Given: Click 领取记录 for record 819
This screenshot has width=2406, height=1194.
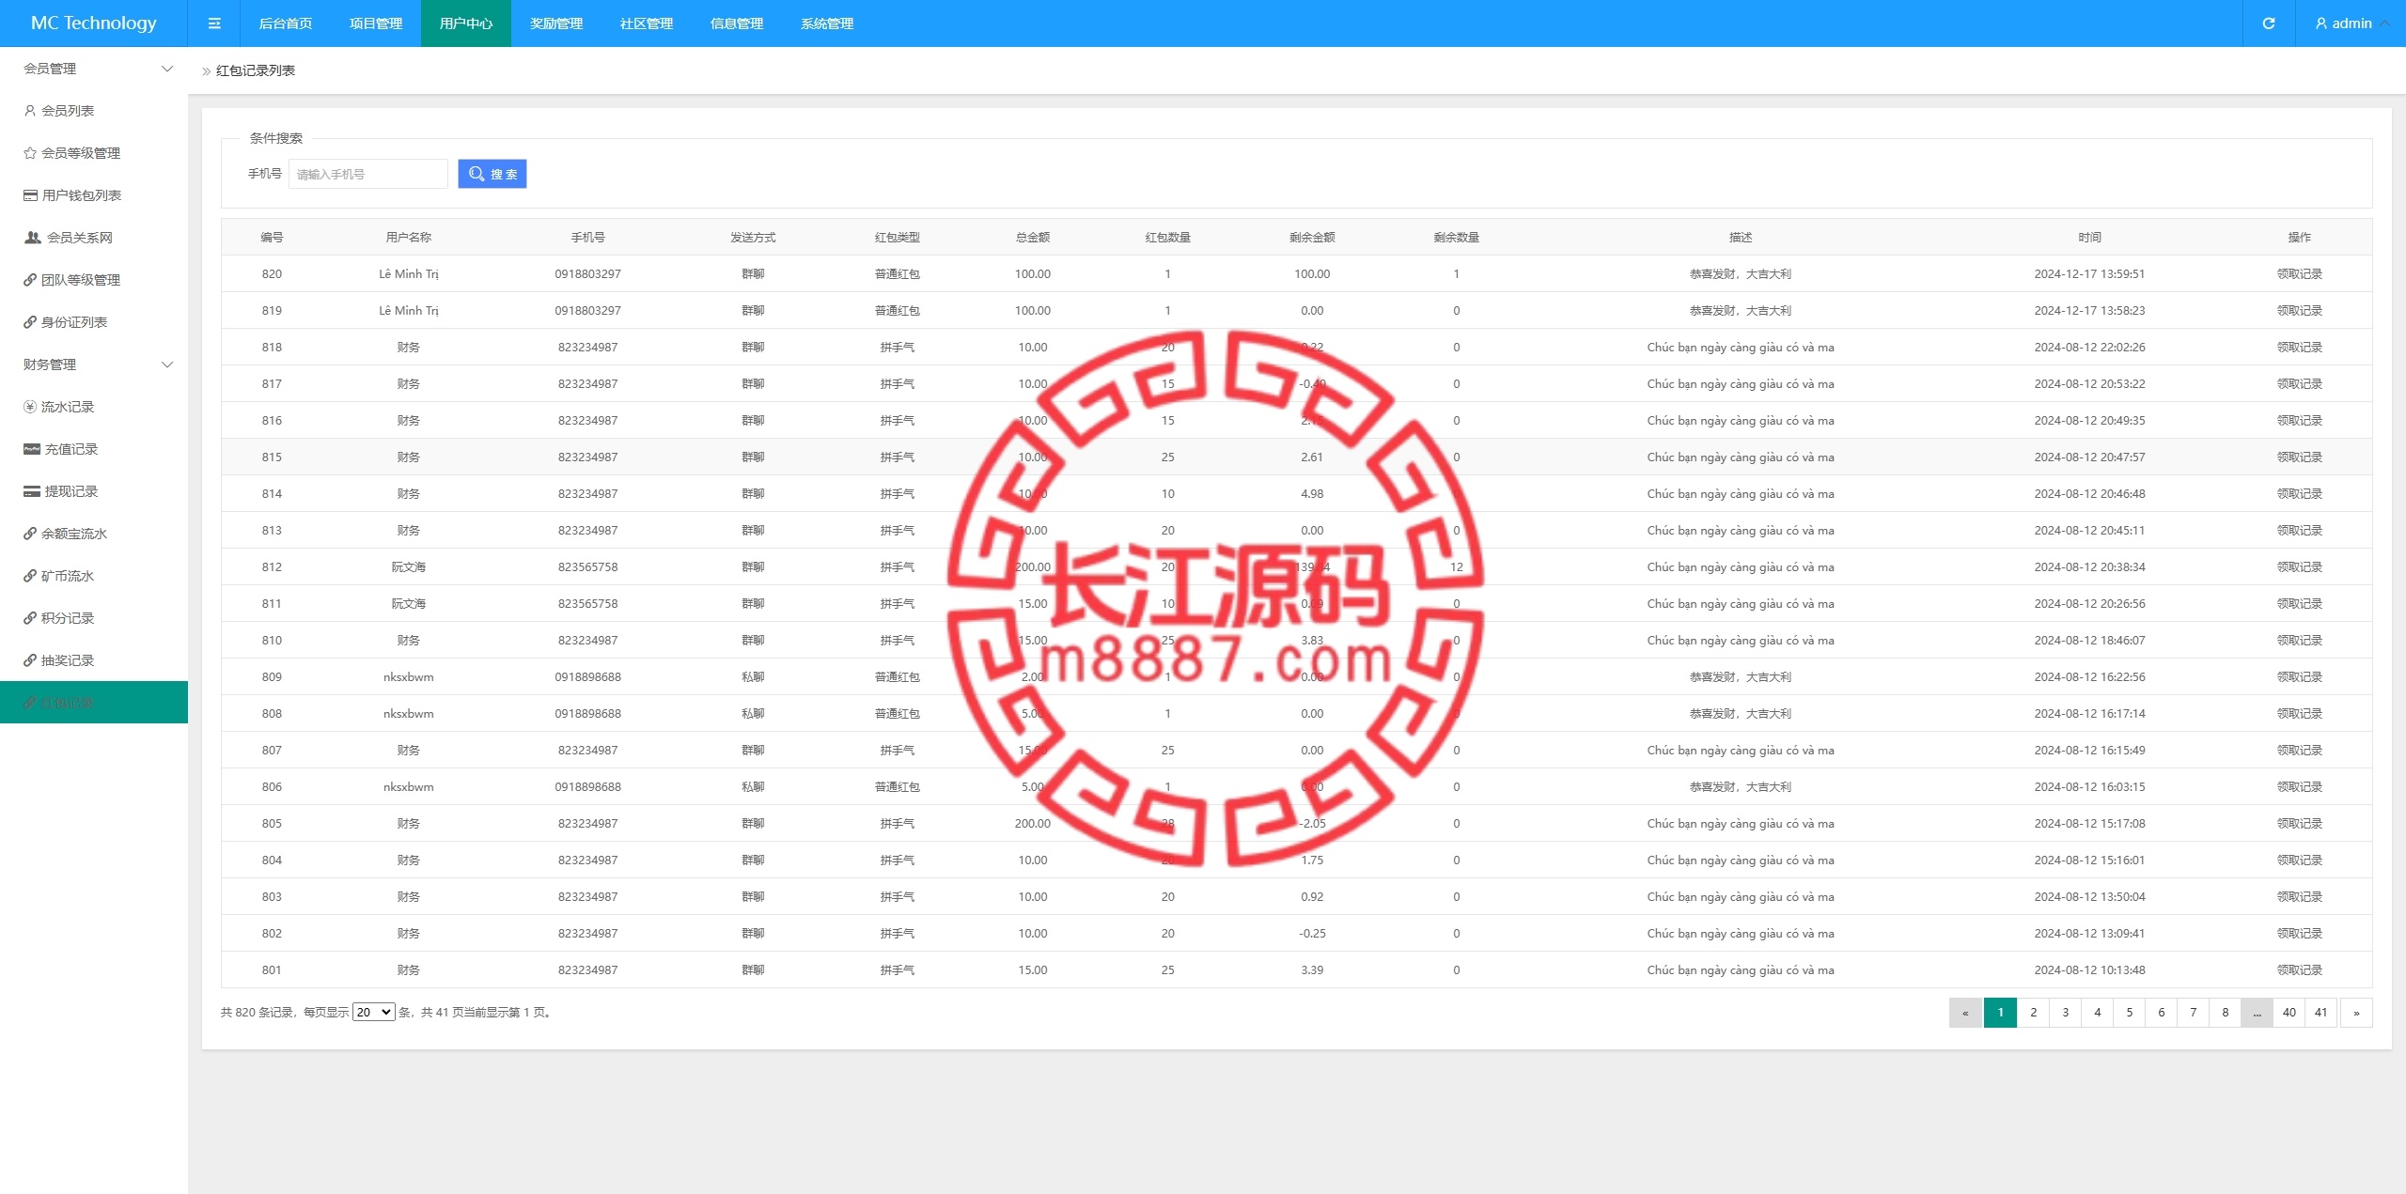Looking at the screenshot, I should [x=2299, y=311].
